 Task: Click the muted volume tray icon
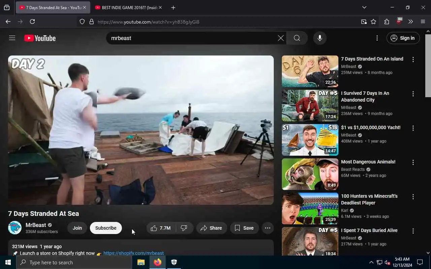click(387, 262)
